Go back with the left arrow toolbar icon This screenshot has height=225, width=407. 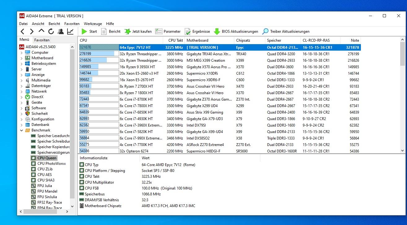coord(22,31)
